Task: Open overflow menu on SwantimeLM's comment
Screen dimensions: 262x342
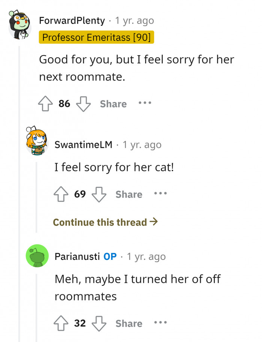Action: (160, 193)
